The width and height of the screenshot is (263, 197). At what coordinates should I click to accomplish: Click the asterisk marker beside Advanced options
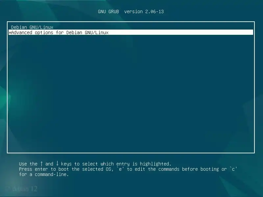10,33
